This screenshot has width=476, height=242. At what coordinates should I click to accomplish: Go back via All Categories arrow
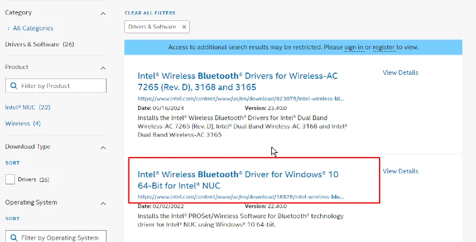pos(8,28)
